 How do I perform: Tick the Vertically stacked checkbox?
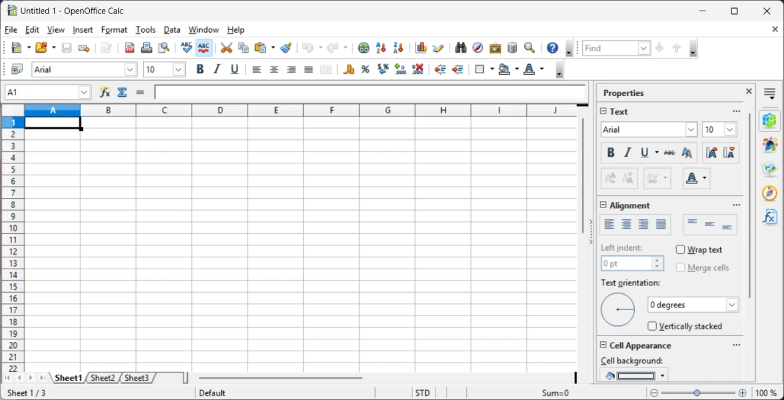point(652,327)
